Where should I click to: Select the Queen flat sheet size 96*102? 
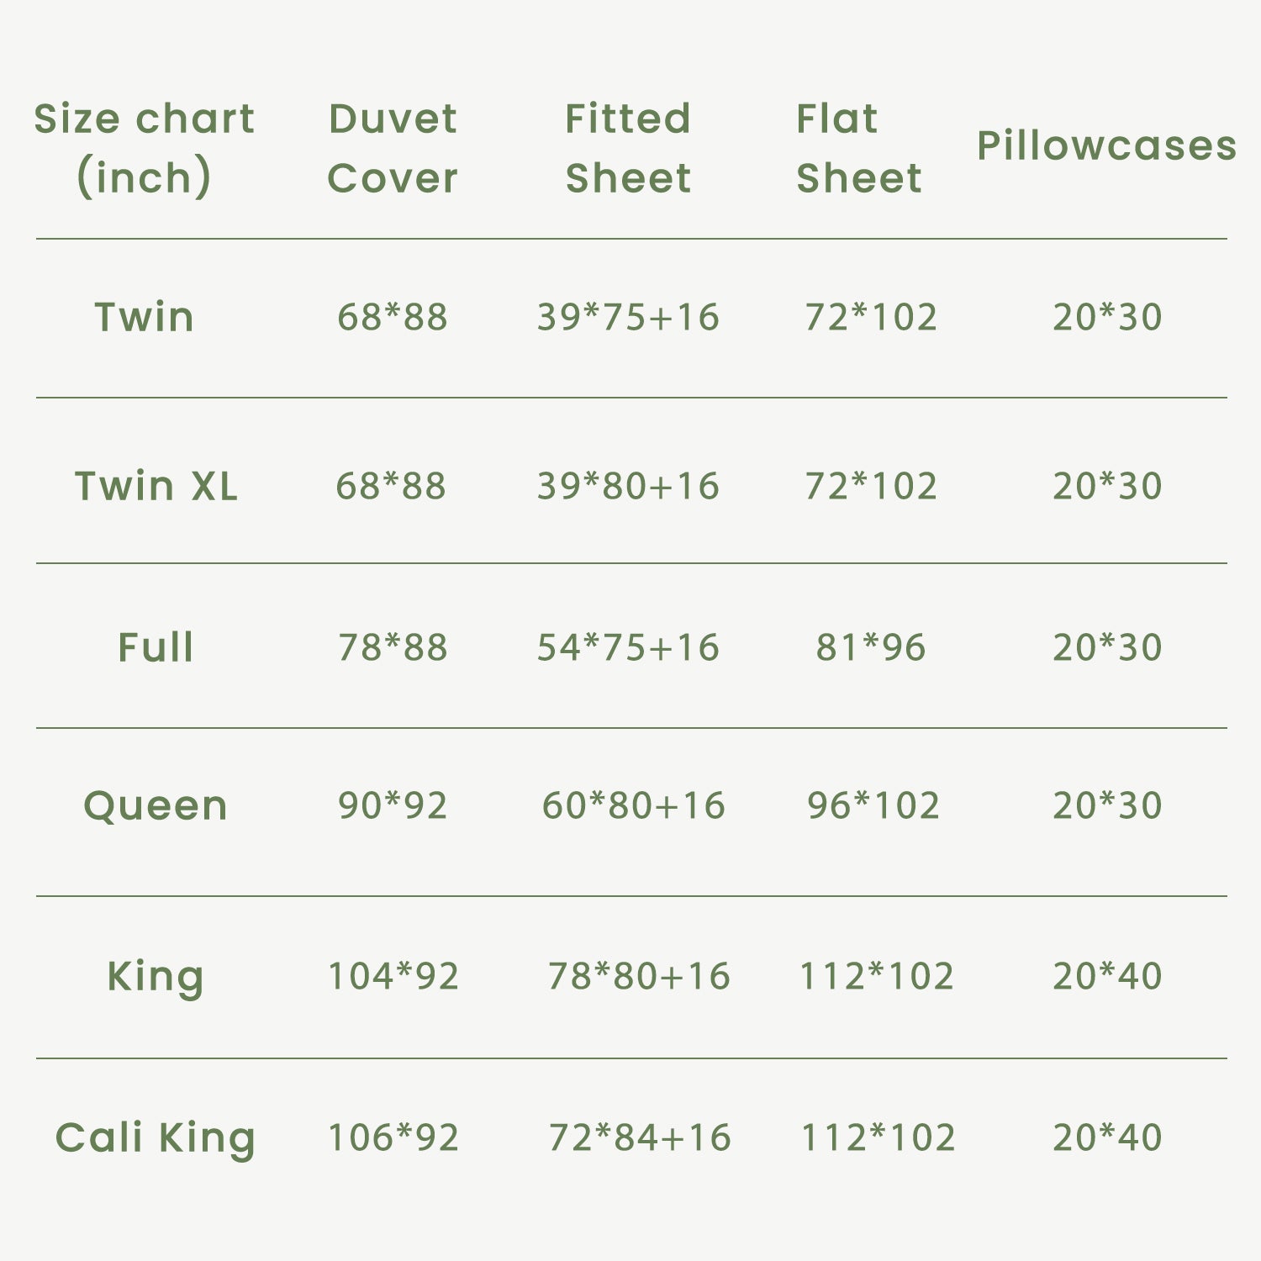click(873, 805)
